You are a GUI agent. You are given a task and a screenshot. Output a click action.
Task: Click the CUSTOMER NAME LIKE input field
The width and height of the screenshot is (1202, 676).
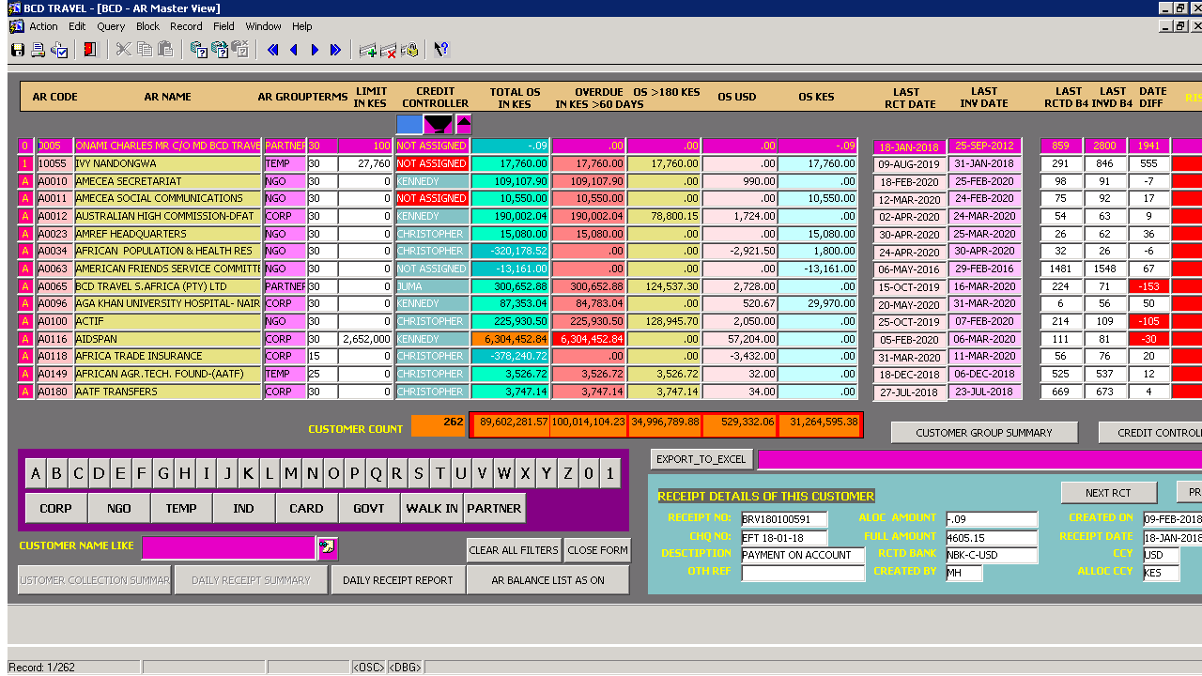[x=228, y=547]
